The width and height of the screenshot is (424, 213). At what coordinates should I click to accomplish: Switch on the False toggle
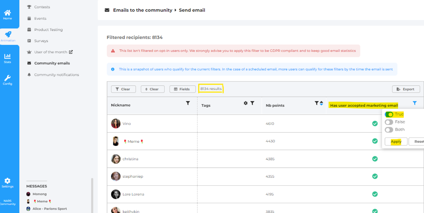tap(389, 122)
